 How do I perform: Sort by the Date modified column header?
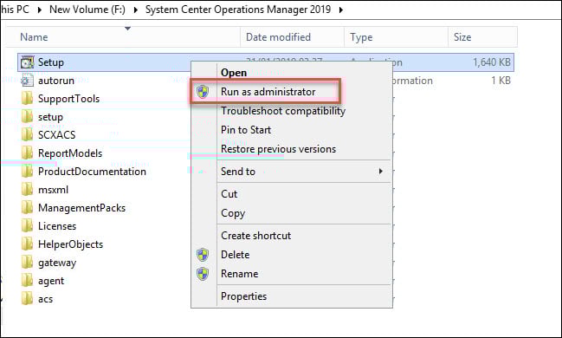coord(292,37)
